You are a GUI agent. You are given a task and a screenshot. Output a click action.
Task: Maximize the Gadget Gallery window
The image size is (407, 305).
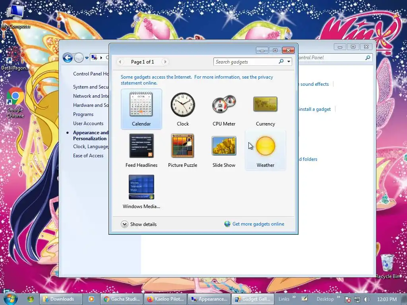coord(275,50)
